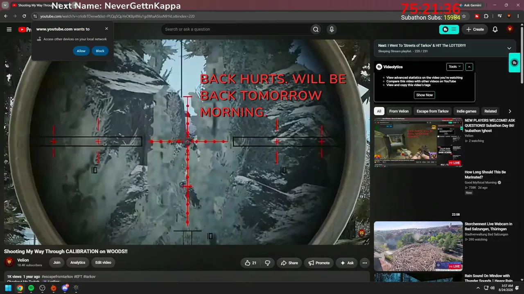Click the Join channel button
Viewport: 524px width, 294px height.
[56, 263]
